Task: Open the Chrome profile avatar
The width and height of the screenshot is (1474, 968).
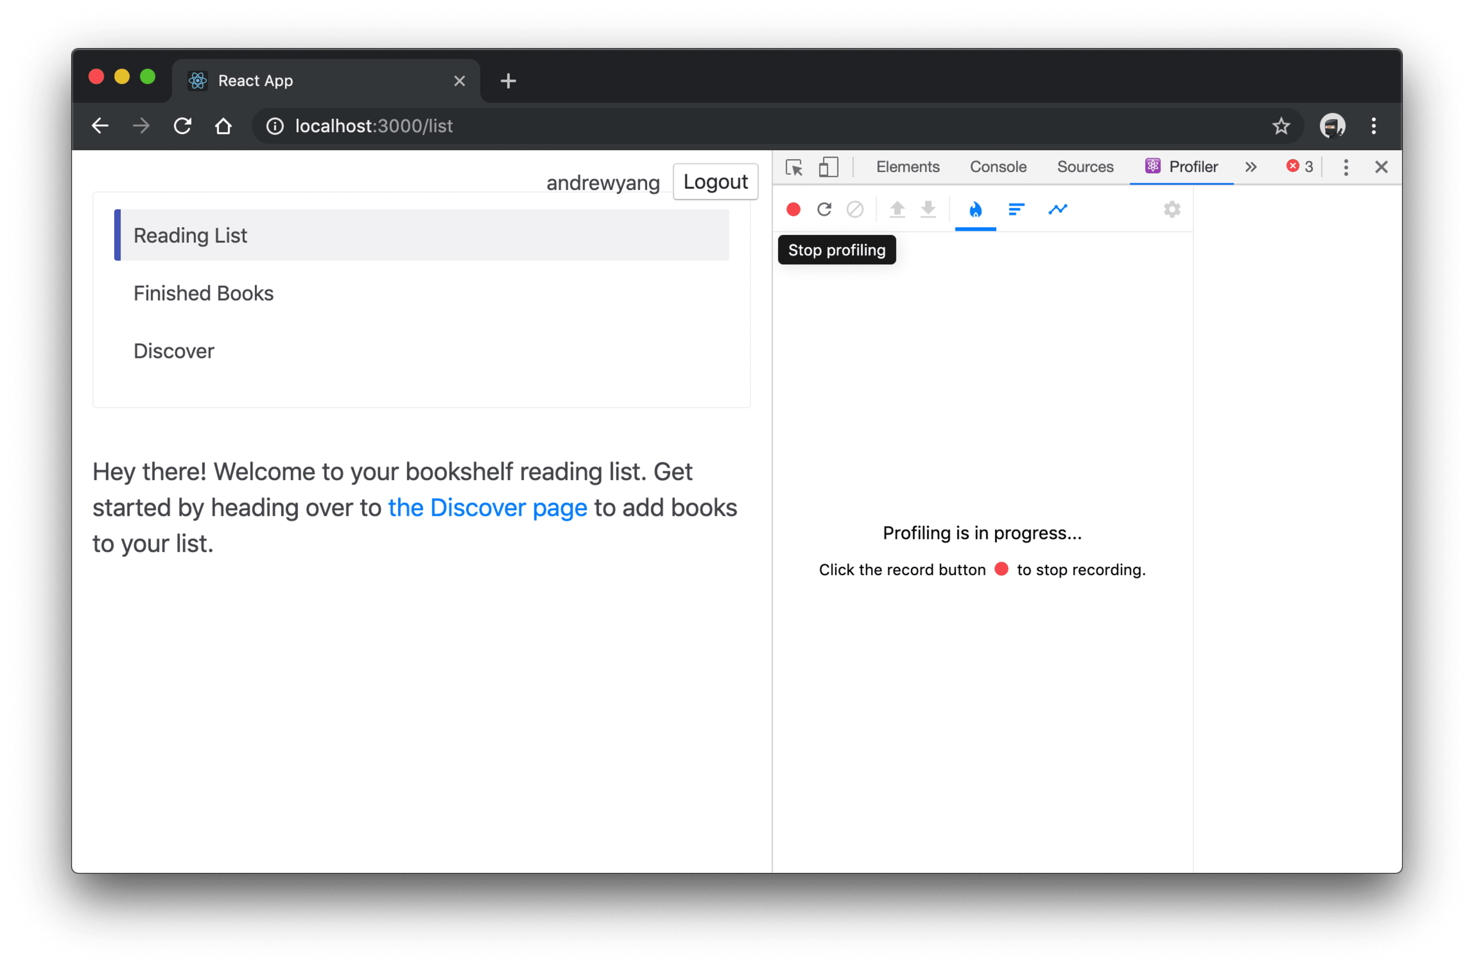Action: [x=1332, y=126]
